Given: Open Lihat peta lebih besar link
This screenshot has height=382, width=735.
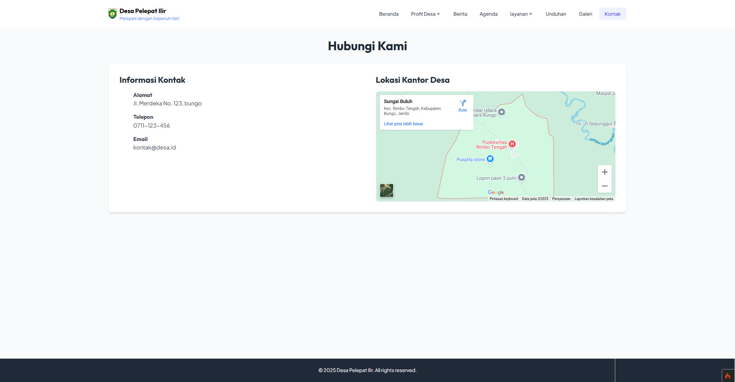Looking at the screenshot, I should [x=403, y=124].
